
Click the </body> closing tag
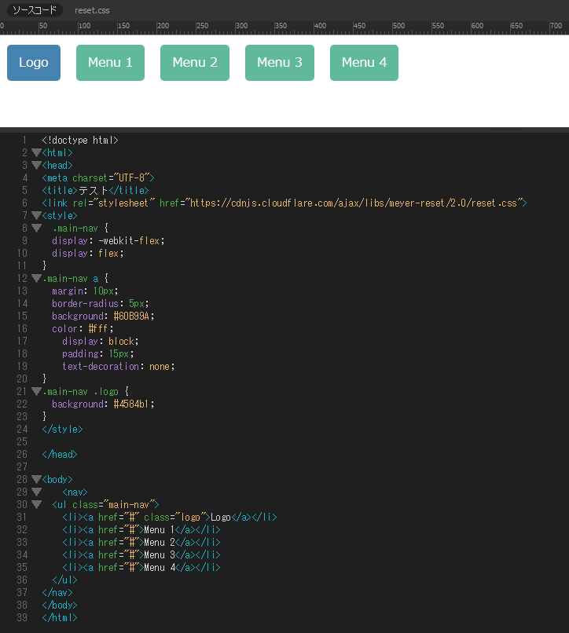pos(60,605)
